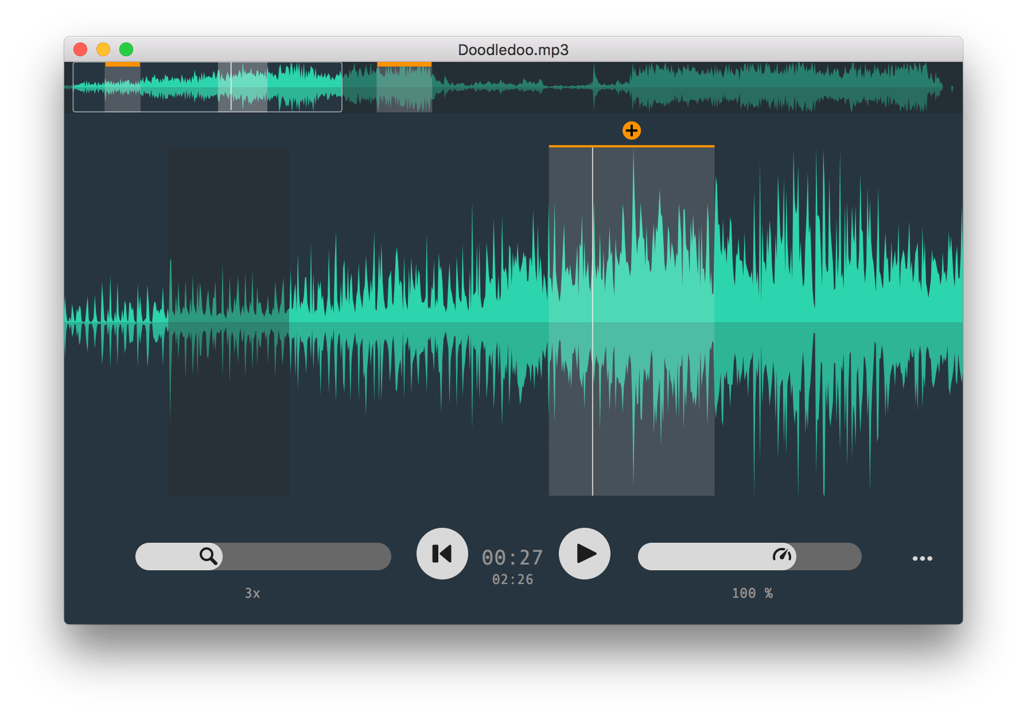
Task: Click the 02:26 total duration label
Action: click(512, 579)
